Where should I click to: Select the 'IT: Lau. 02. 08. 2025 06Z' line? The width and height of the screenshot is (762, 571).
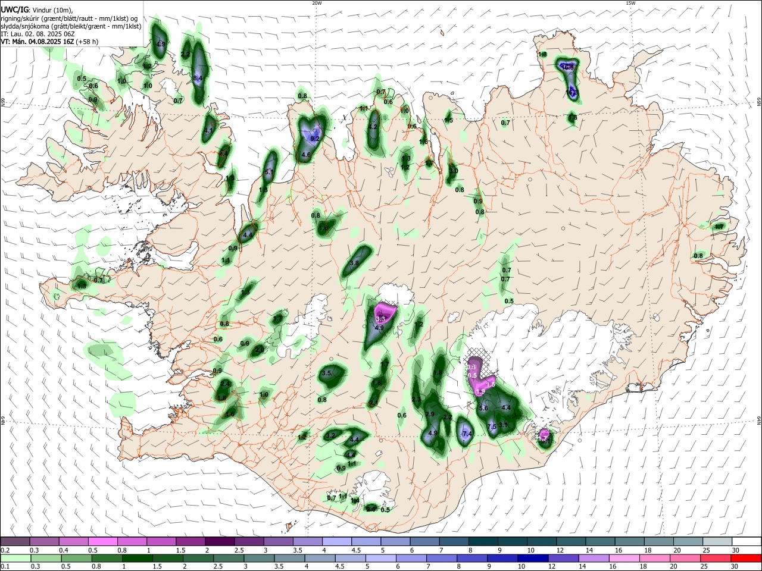[x=38, y=34]
